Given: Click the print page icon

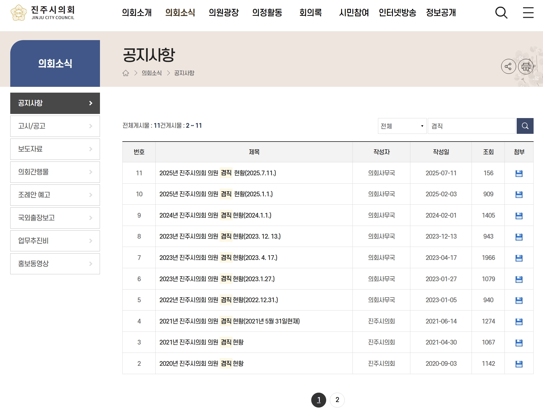Looking at the screenshot, I should 525,66.
